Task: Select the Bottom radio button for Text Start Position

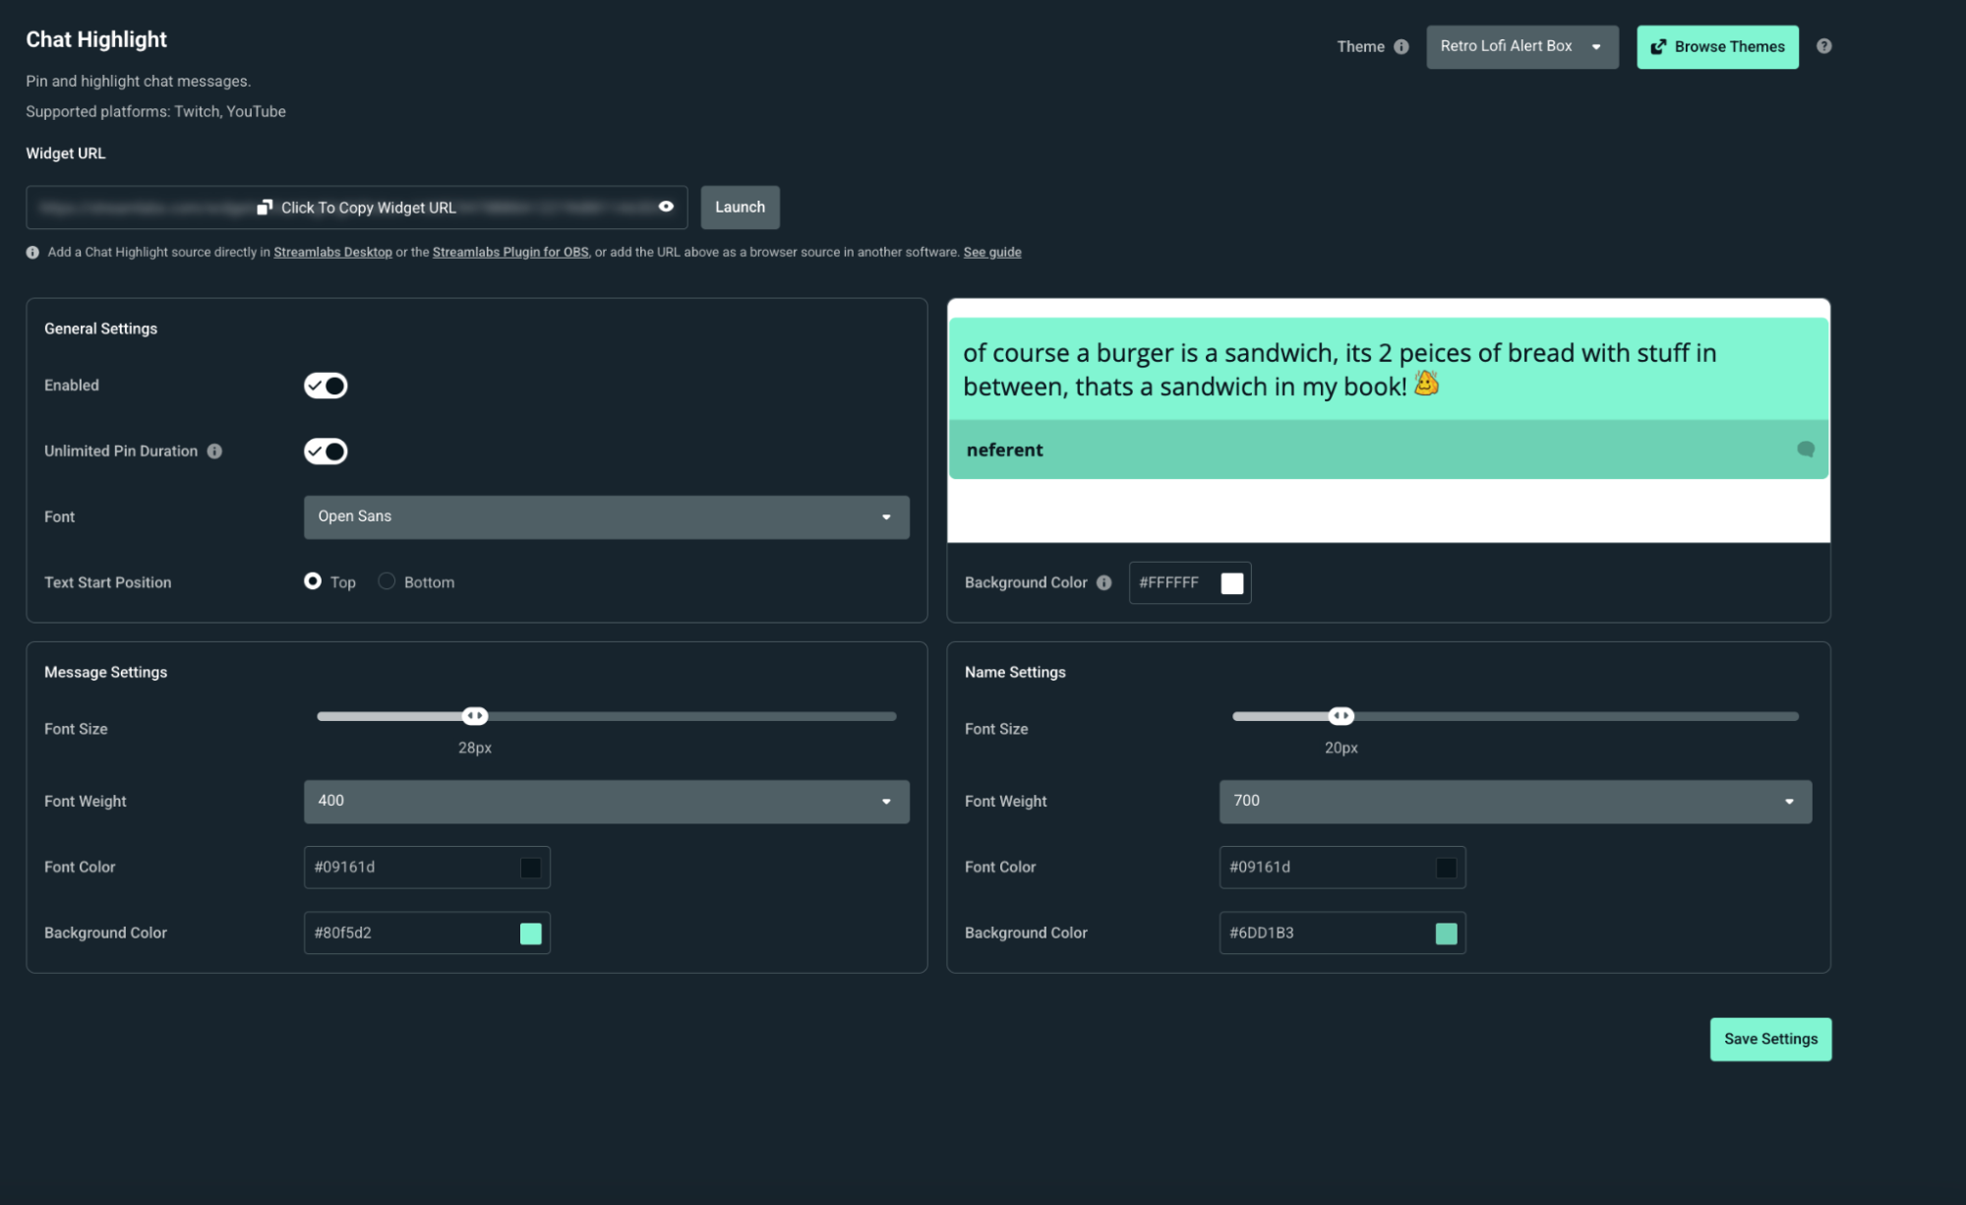Action: click(386, 581)
